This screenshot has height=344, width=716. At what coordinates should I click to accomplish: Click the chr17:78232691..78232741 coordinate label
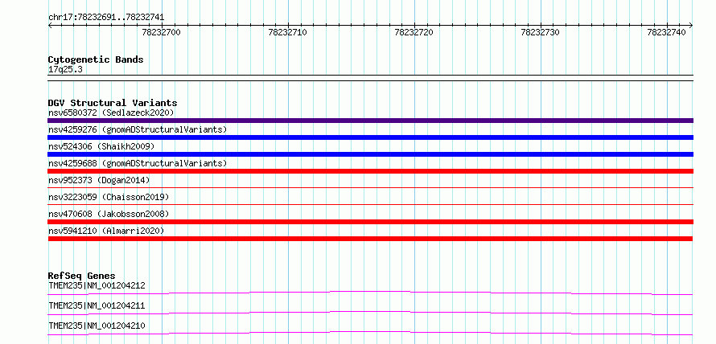(x=106, y=18)
